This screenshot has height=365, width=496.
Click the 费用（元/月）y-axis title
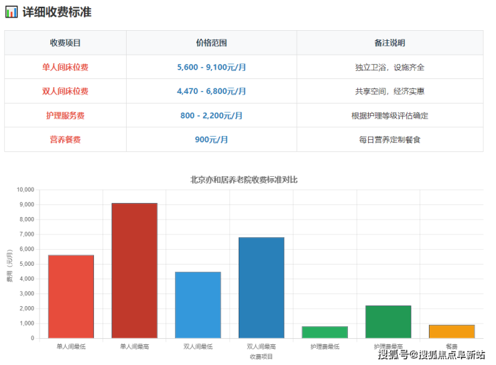click(x=10, y=265)
